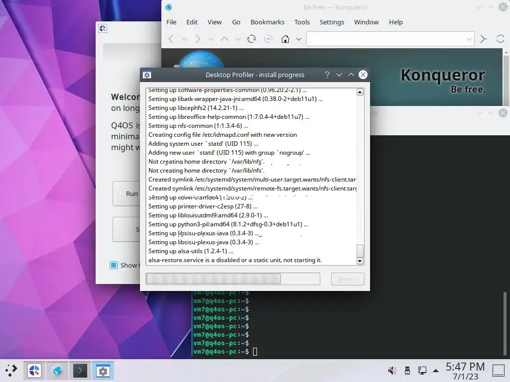Open the KDE application launcher
This screenshot has height=382, width=510.
11,370
